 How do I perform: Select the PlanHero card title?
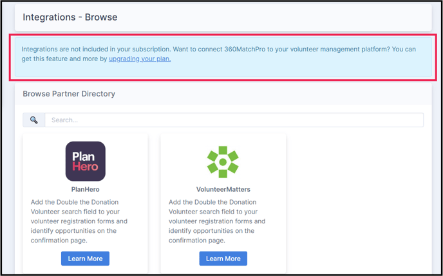[x=86, y=189]
